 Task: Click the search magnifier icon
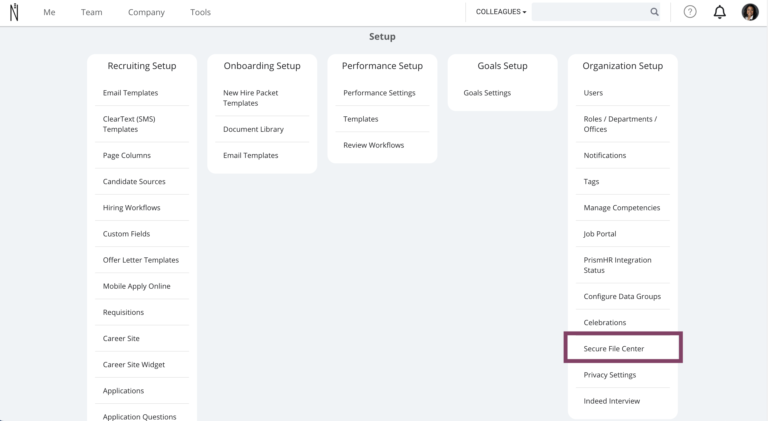[654, 12]
